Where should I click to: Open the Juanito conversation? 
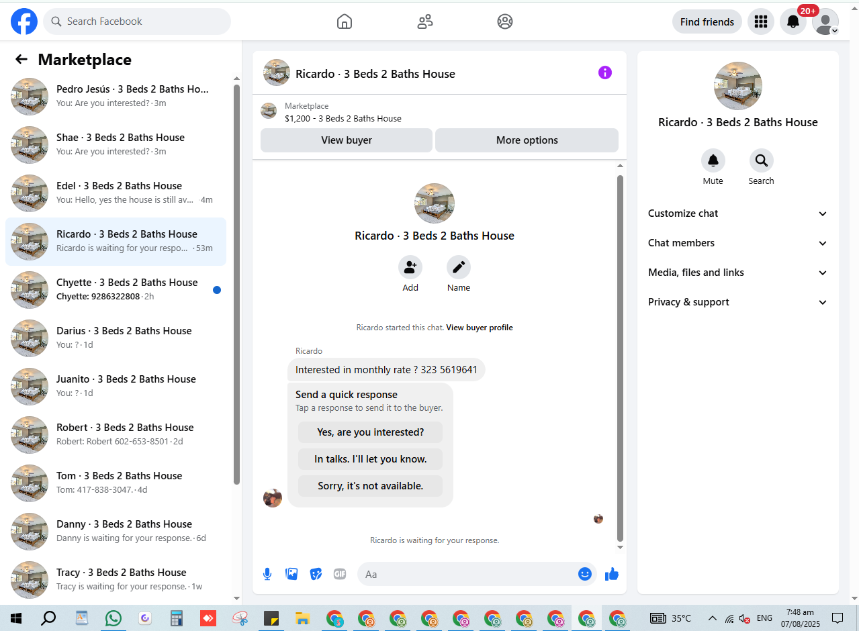pyautogui.click(x=116, y=387)
